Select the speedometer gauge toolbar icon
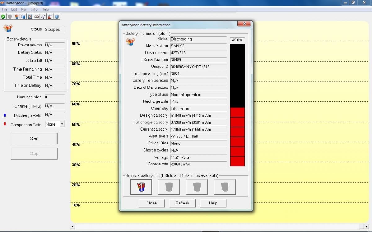The image size is (372, 232). coord(36,16)
